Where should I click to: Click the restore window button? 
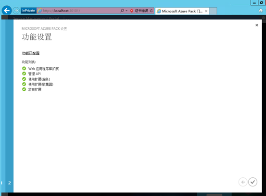pyautogui.click(x=262, y=3)
